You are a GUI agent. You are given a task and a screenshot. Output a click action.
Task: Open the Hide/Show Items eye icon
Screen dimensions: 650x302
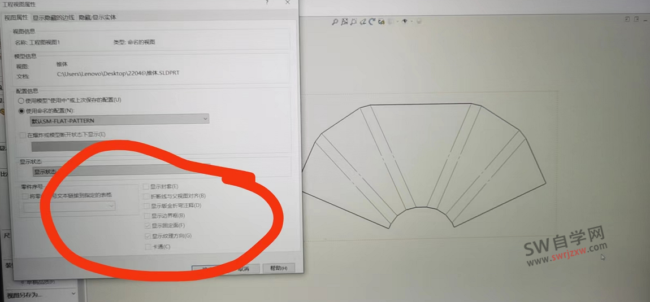click(x=405, y=21)
